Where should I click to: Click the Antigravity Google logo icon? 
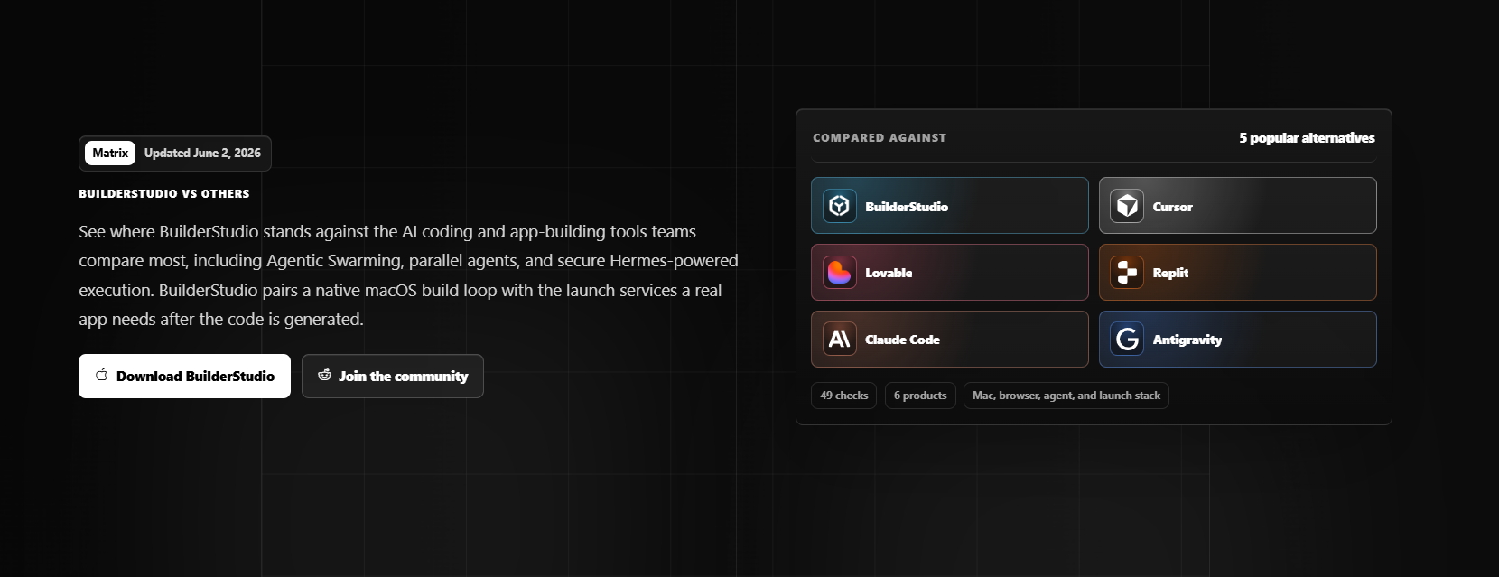(x=1127, y=340)
